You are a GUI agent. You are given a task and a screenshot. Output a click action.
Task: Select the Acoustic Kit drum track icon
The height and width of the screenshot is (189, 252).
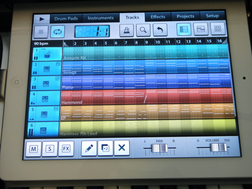(48, 54)
